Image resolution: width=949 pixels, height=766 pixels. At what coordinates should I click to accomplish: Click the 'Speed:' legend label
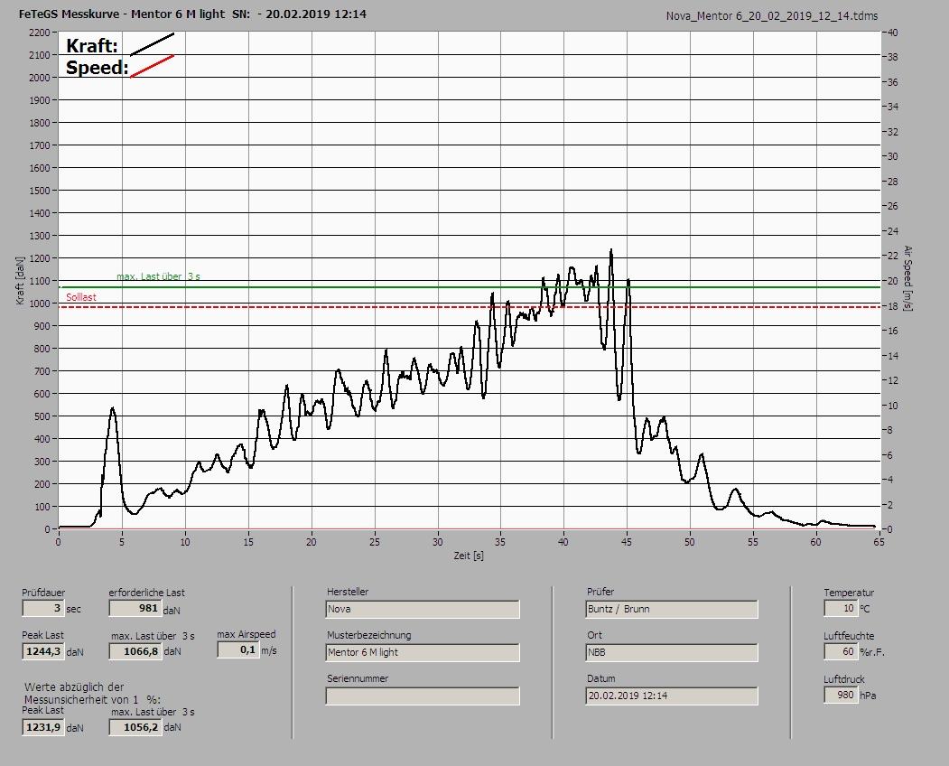pos(98,68)
